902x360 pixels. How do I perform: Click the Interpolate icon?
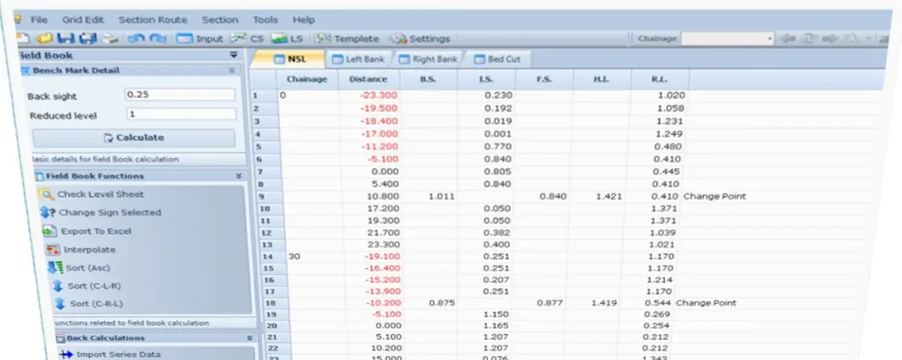point(52,250)
